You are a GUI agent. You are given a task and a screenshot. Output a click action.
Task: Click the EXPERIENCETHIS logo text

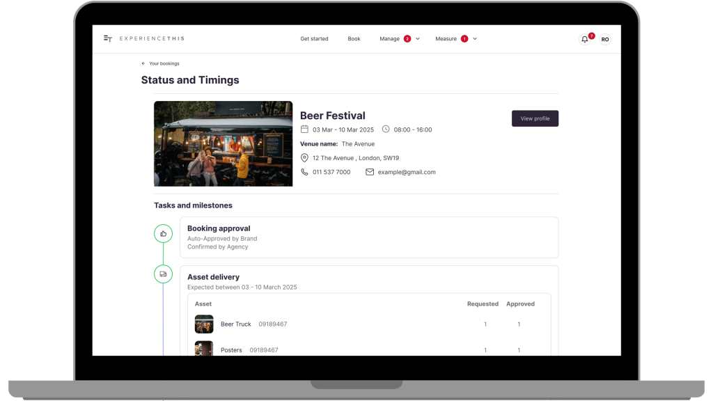152,39
